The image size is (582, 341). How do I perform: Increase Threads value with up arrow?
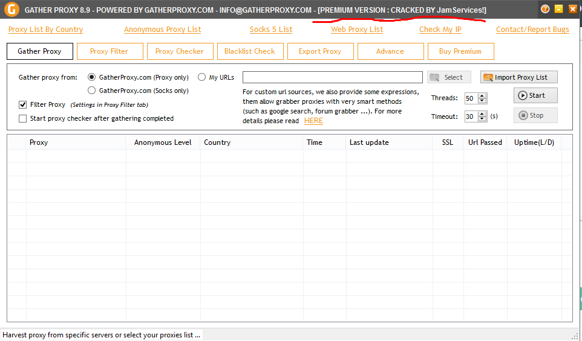482,96
